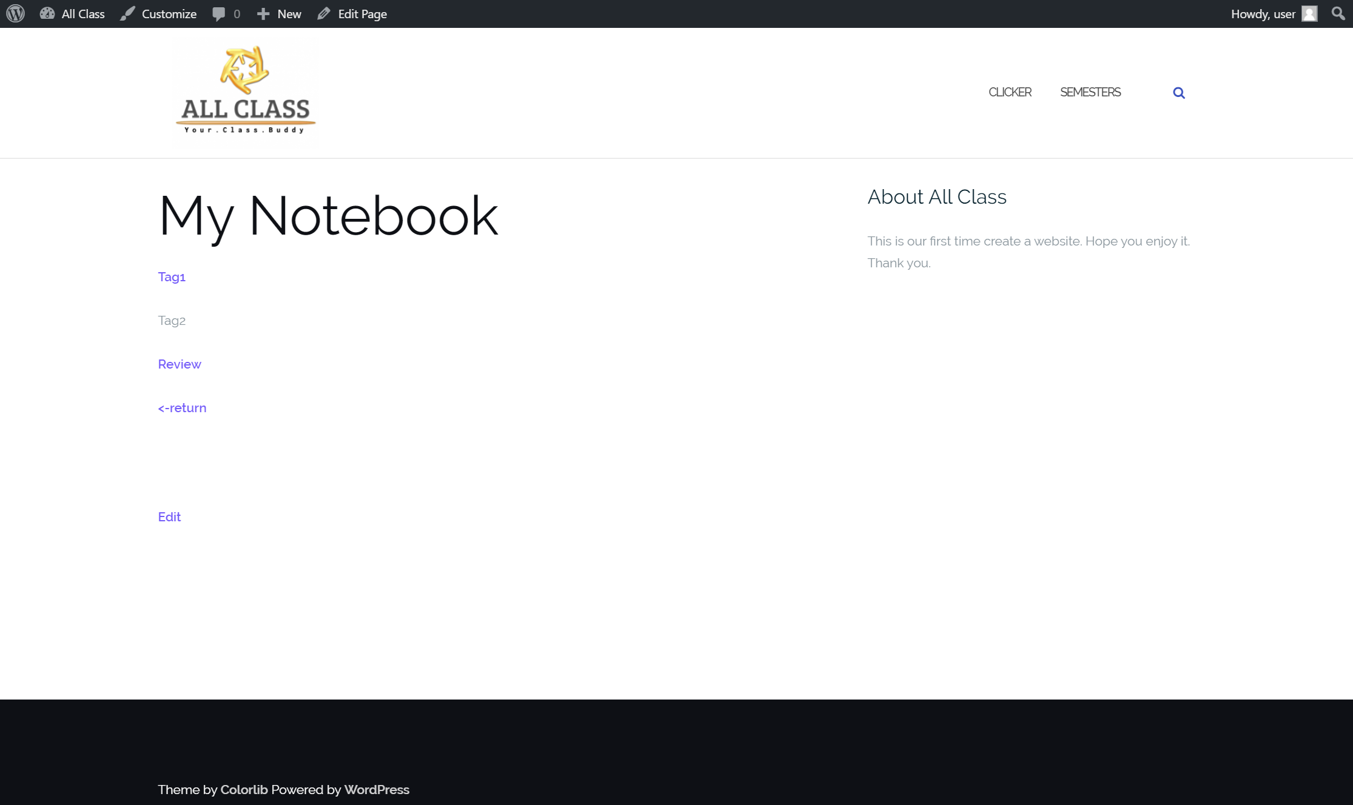The height and width of the screenshot is (805, 1353).
Task: Open the Tag1 link
Action: point(172,277)
